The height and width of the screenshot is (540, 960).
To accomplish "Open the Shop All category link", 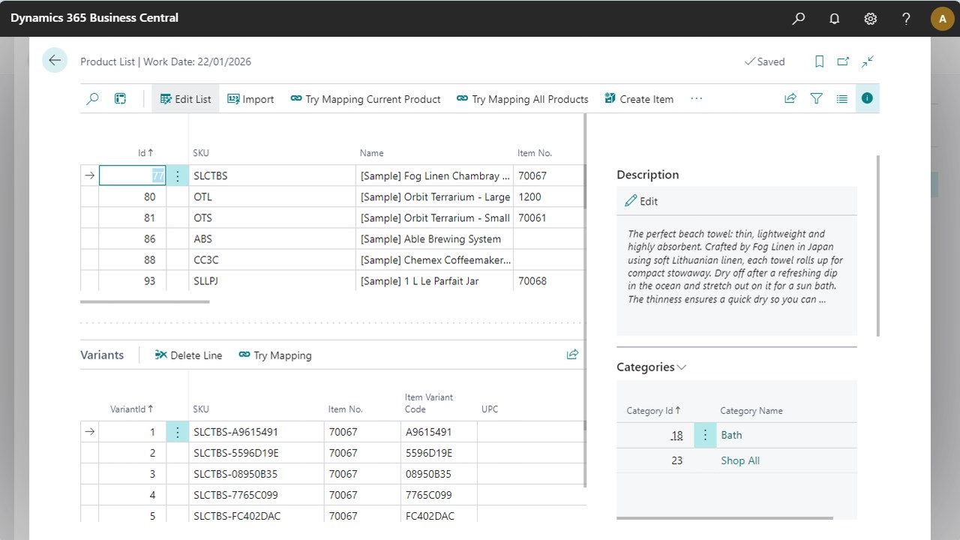I will pyautogui.click(x=740, y=460).
